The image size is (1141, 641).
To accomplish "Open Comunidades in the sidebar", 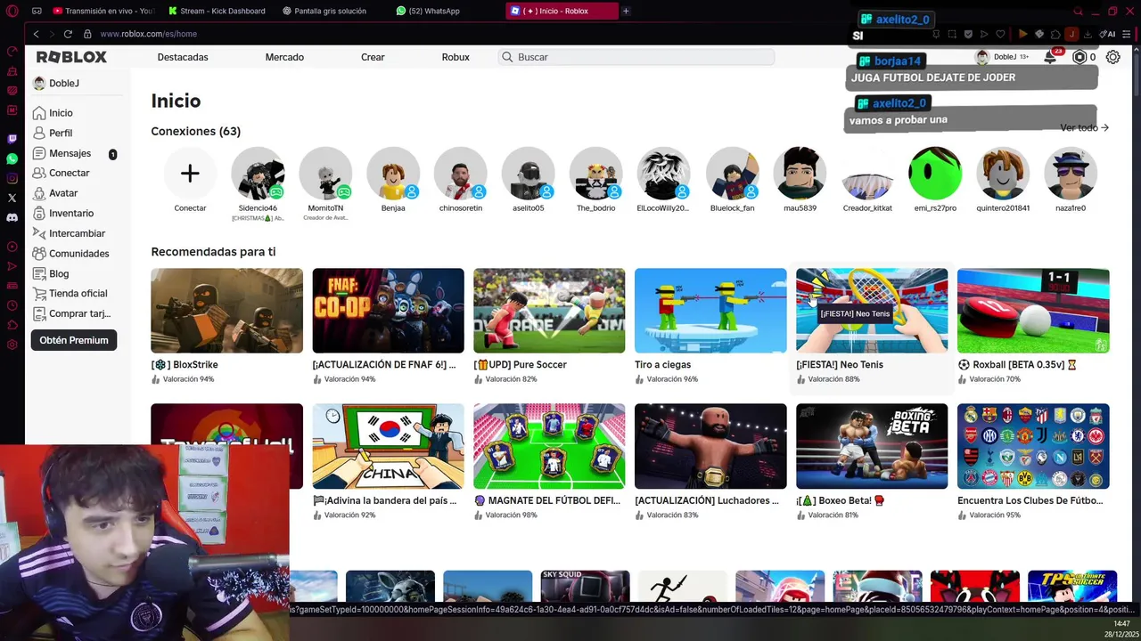I will [70, 254].
